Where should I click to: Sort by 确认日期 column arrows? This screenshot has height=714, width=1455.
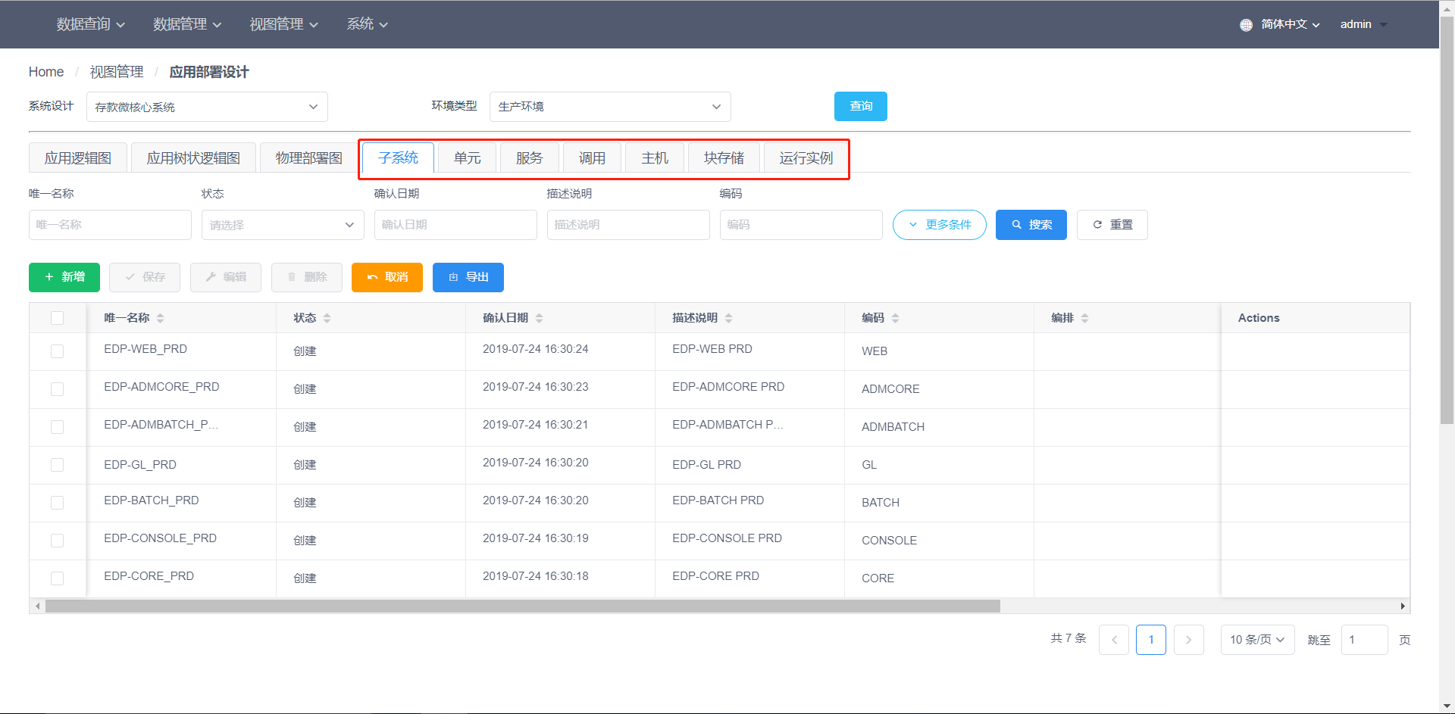(539, 318)
